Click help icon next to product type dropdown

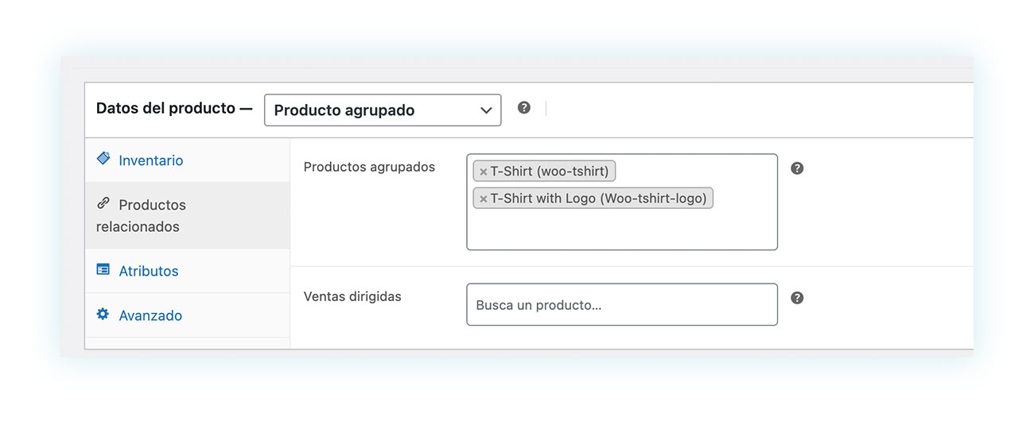point(524,107)
